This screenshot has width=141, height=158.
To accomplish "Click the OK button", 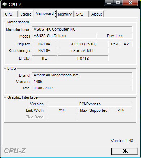I will (x=125, y=151).
